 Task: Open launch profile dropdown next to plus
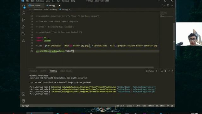158,71
